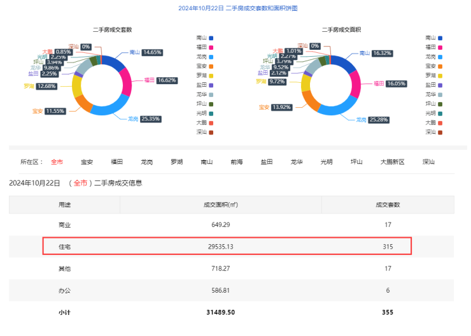Click the 成交面积(㎡) column header
This screenshot has width=471, height=336.
(221, 205)
